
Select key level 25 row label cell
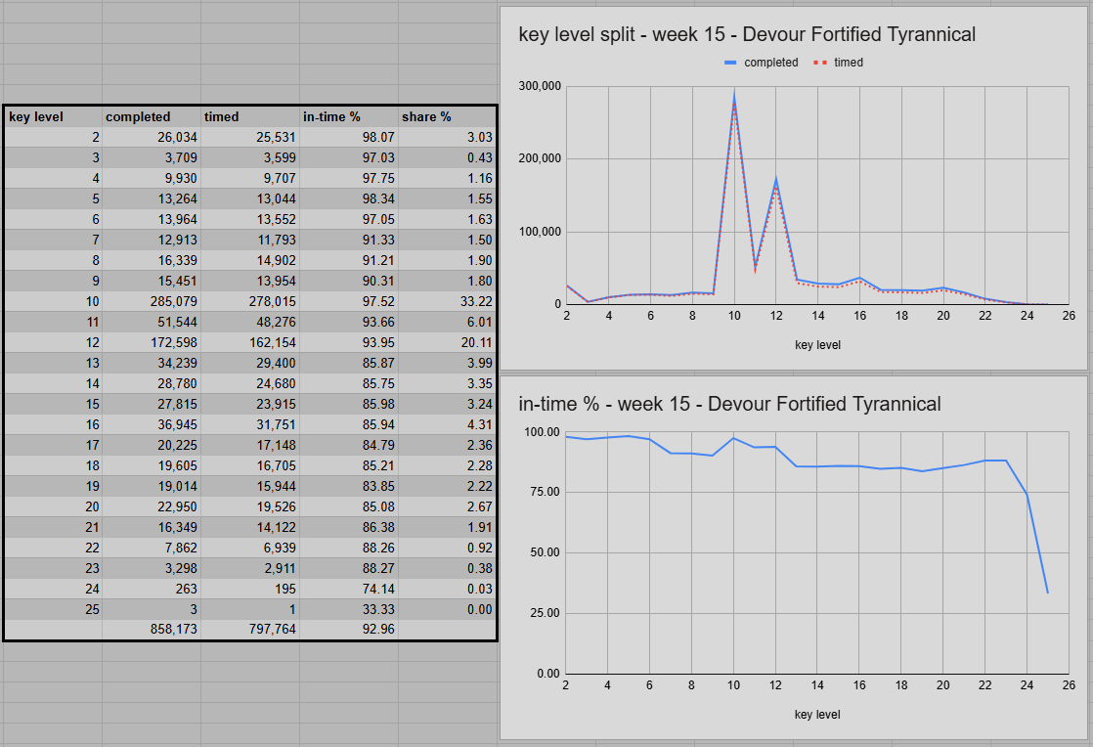[x=54, y=610]
